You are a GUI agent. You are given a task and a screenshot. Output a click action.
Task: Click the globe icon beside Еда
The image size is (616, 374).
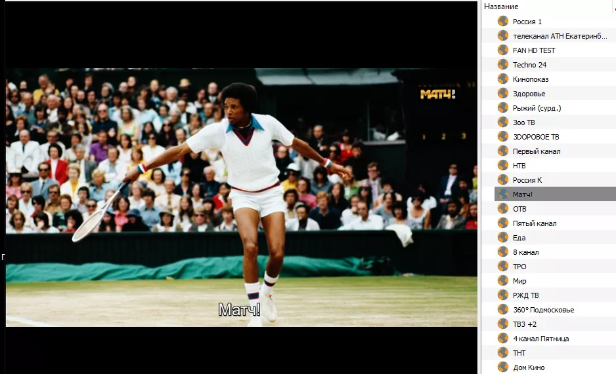(503, 237)
